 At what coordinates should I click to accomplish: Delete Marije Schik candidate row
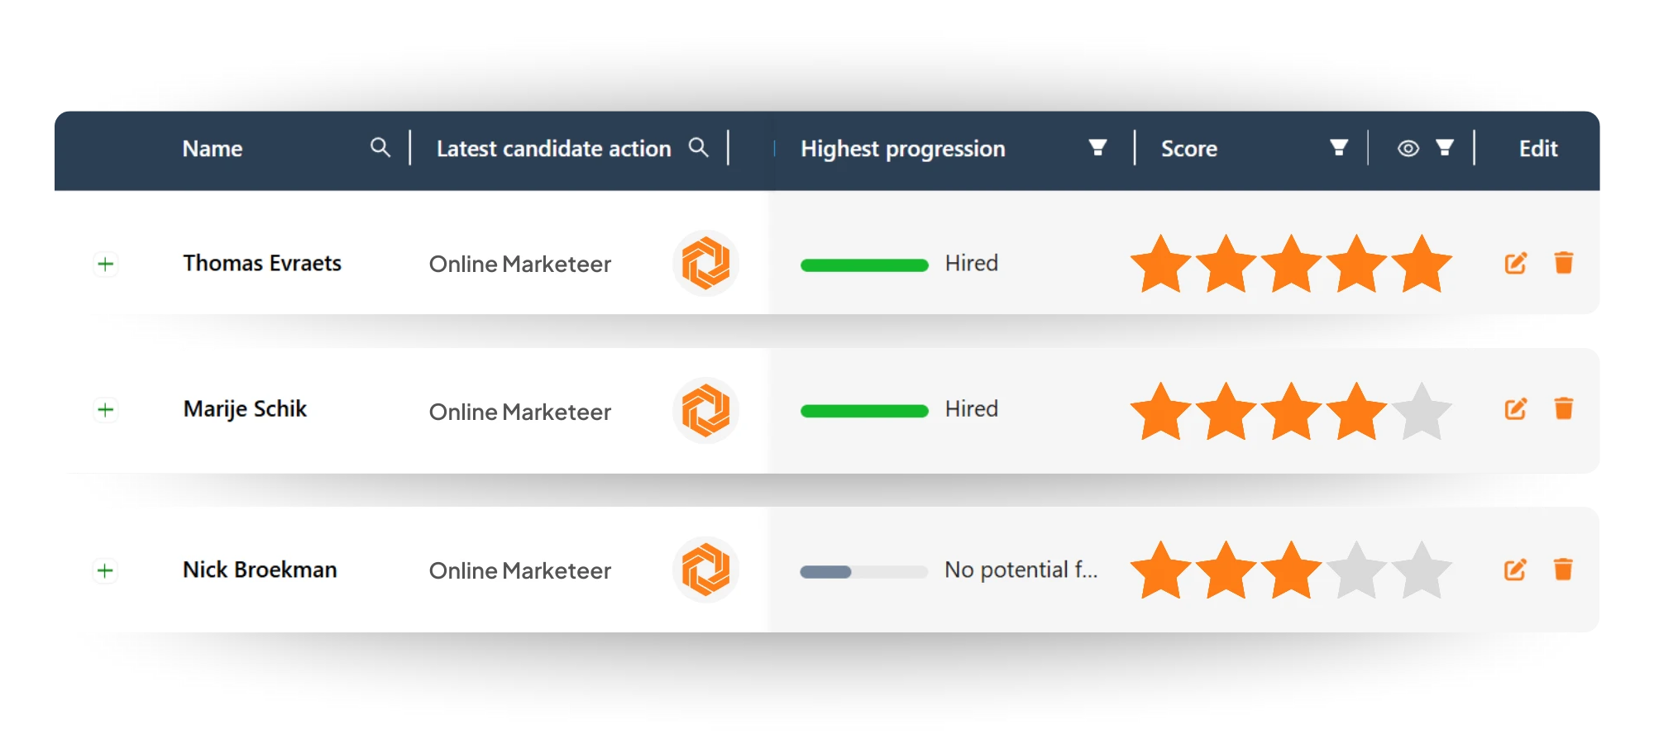pos(1563,408)
